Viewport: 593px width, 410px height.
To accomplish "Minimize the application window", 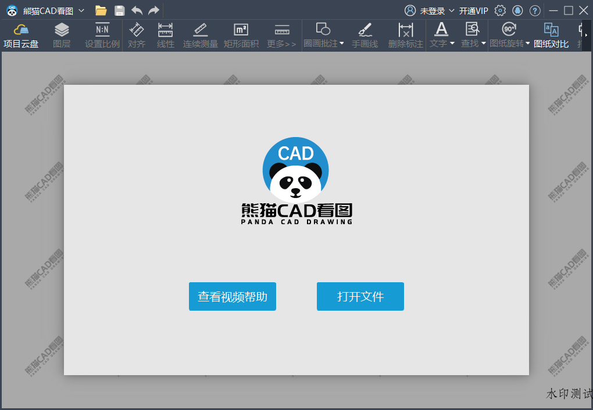I will 553,10.
